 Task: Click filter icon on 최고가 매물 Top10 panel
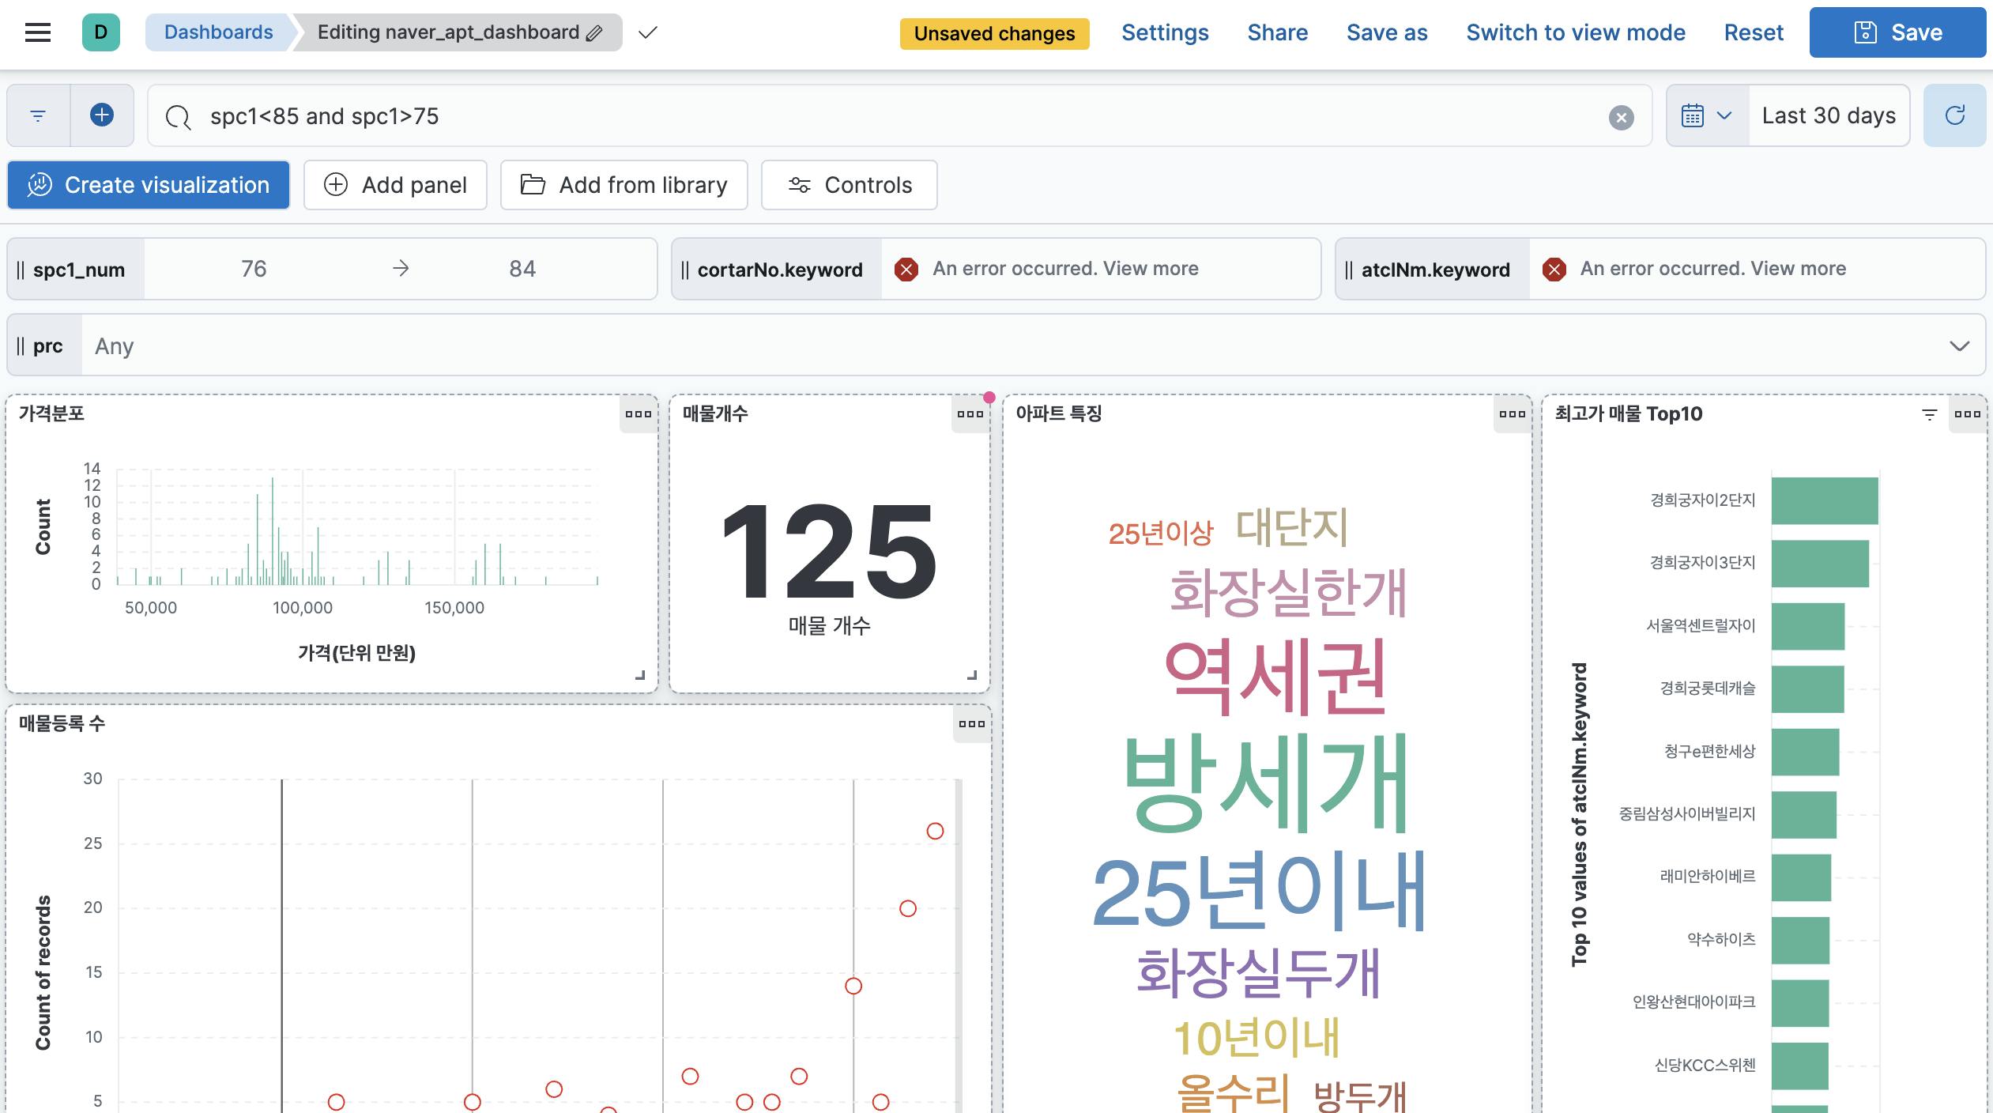click(1929, 413)
